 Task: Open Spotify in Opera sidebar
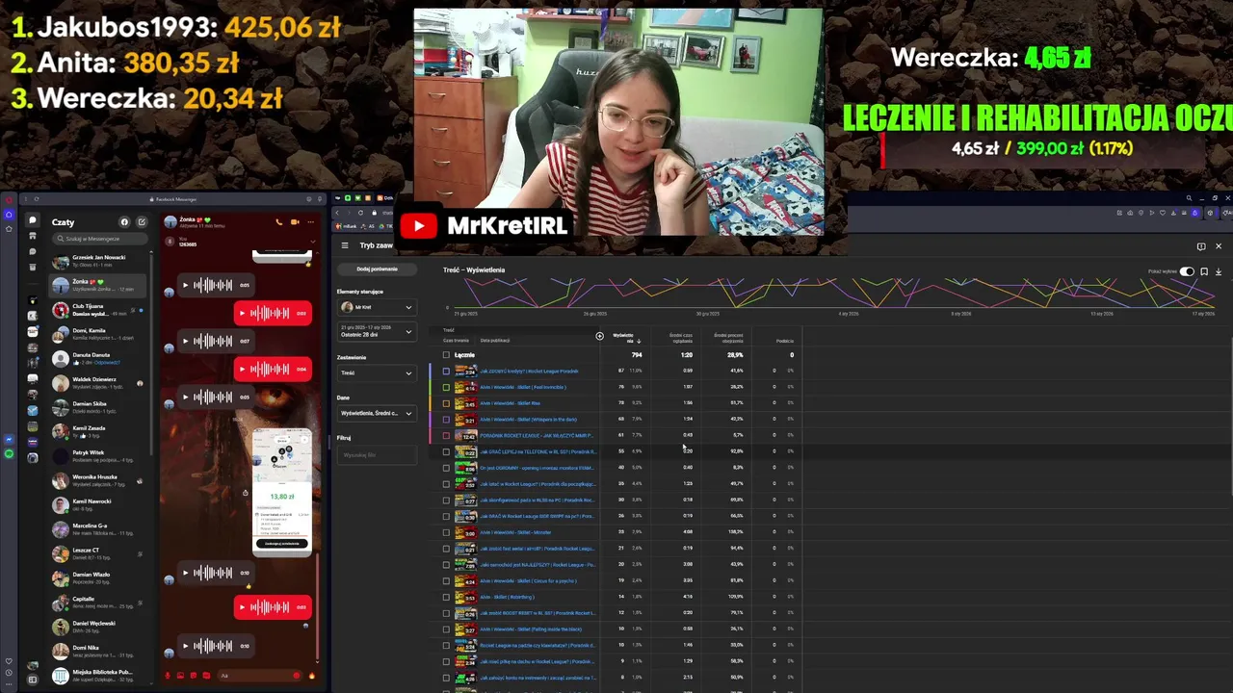9,453
